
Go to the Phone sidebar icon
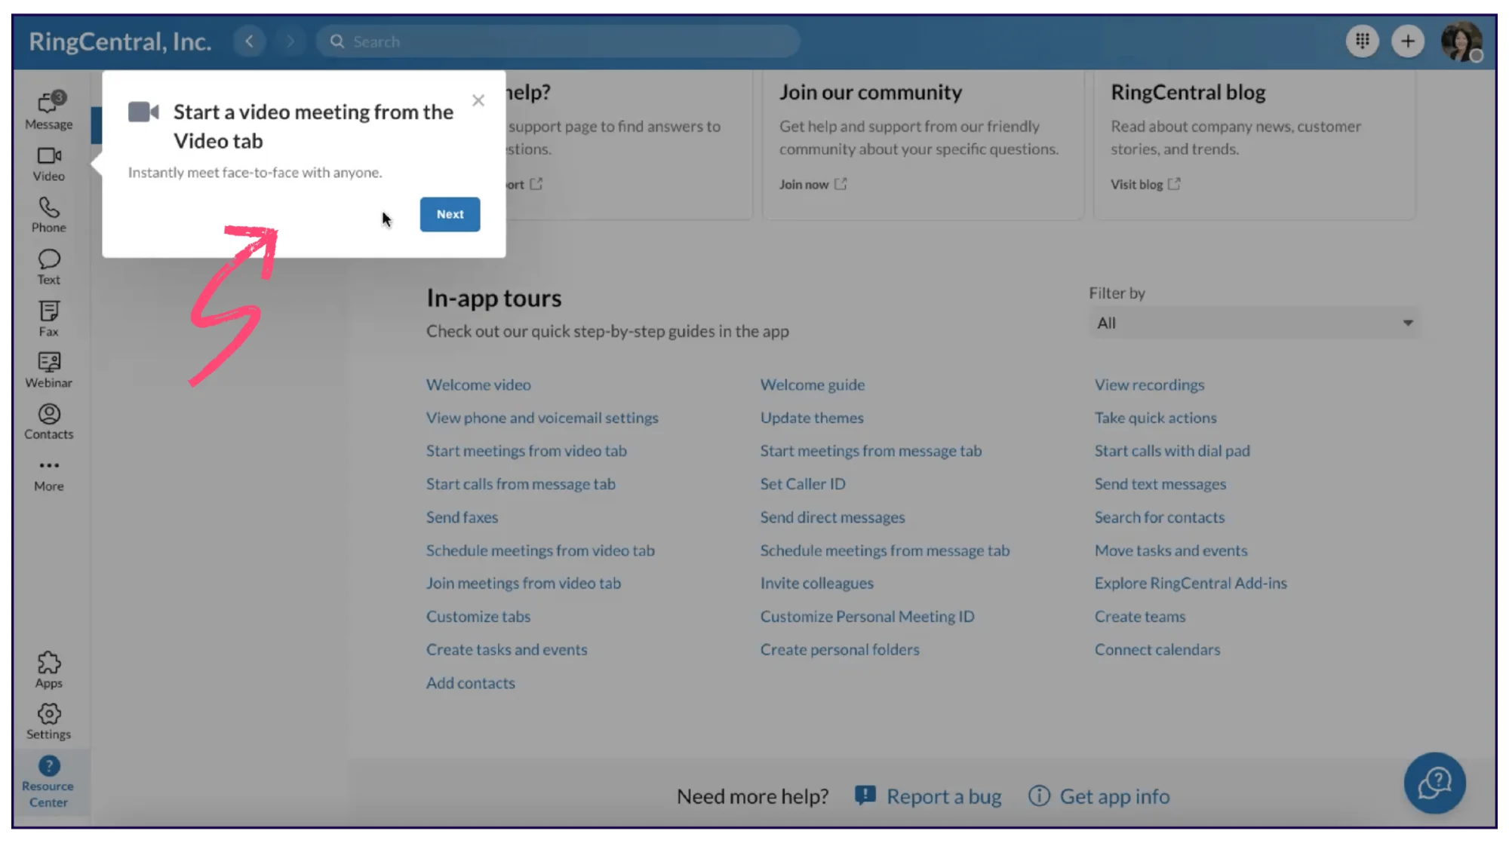49,215
